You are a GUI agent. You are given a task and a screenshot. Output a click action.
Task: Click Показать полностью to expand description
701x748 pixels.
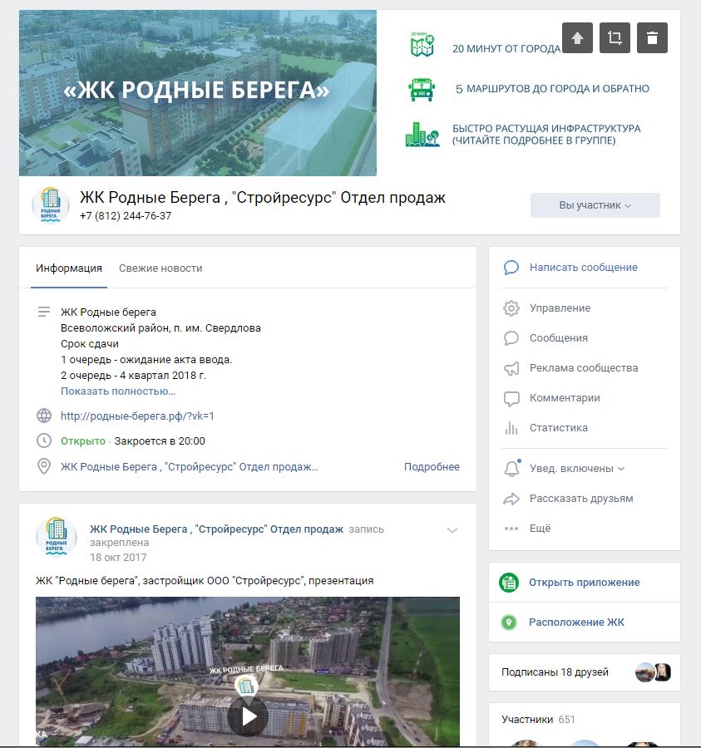118,391
